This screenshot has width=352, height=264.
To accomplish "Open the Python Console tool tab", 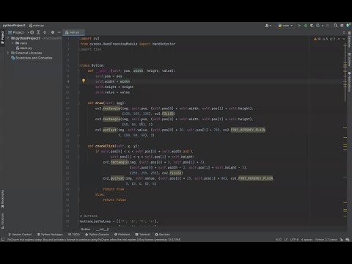I will click(x=97, y=235).
